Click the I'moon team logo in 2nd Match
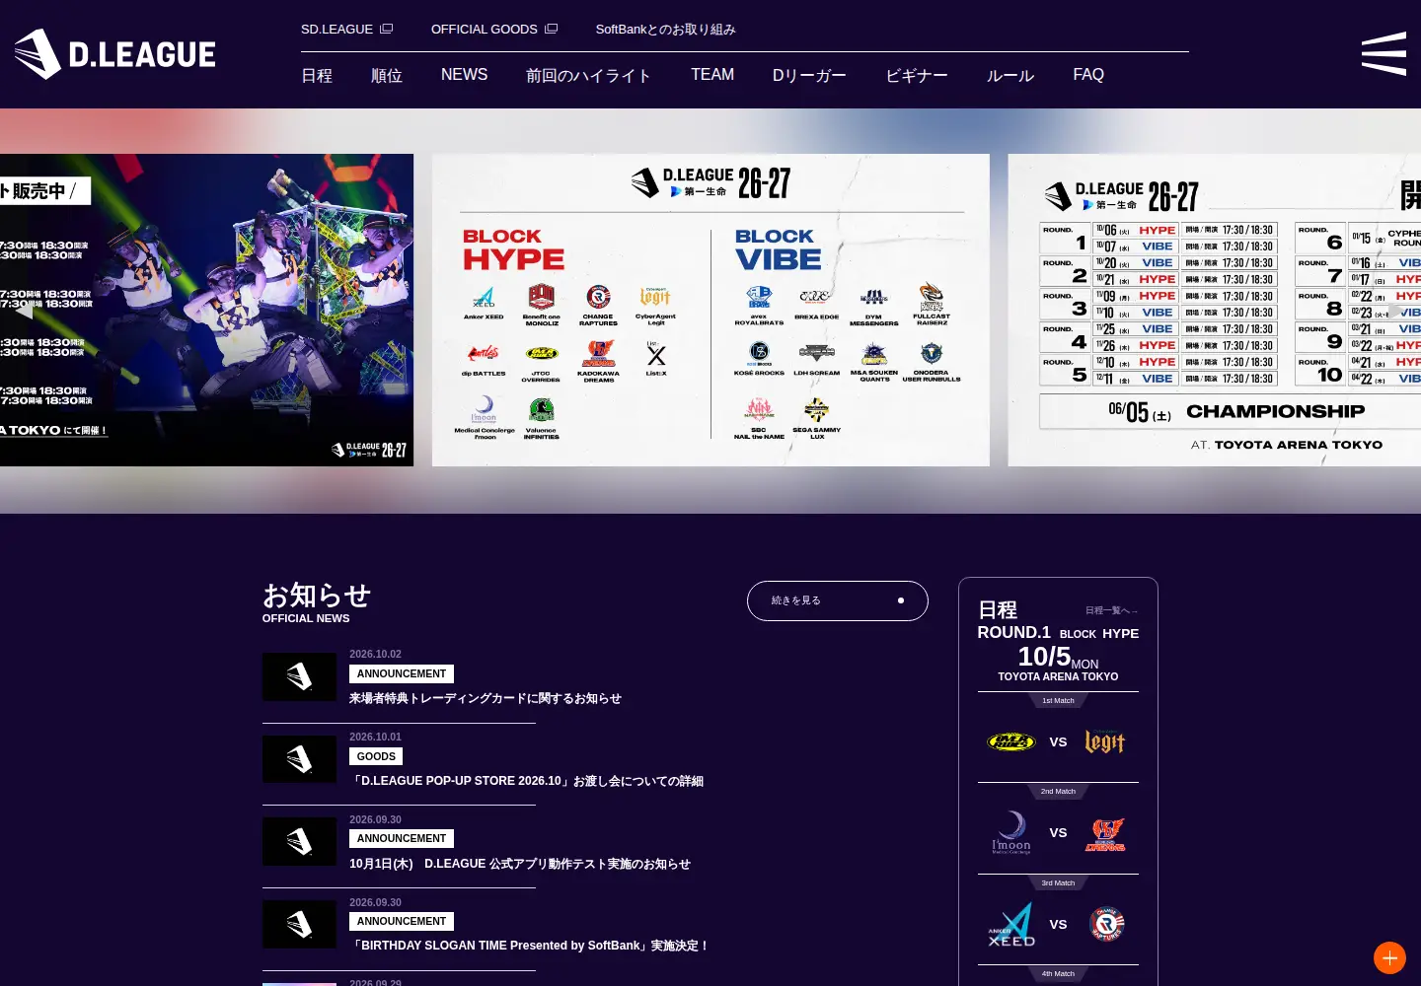This screenshot has width=1421, height=986. click(1011, 832)
